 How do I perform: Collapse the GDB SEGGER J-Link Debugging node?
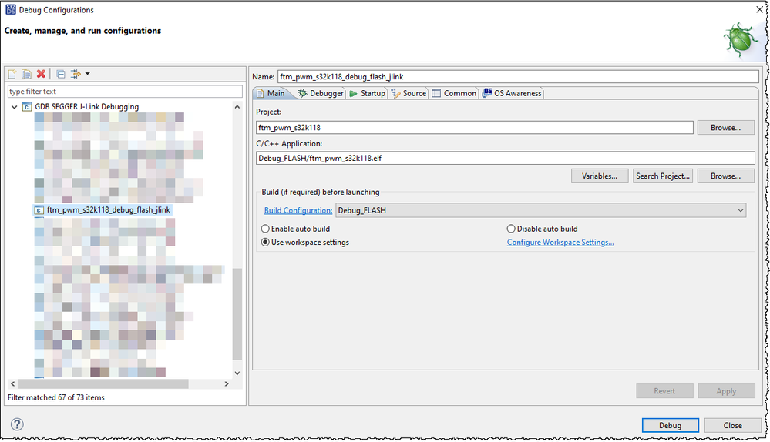(x=14, y=107)
